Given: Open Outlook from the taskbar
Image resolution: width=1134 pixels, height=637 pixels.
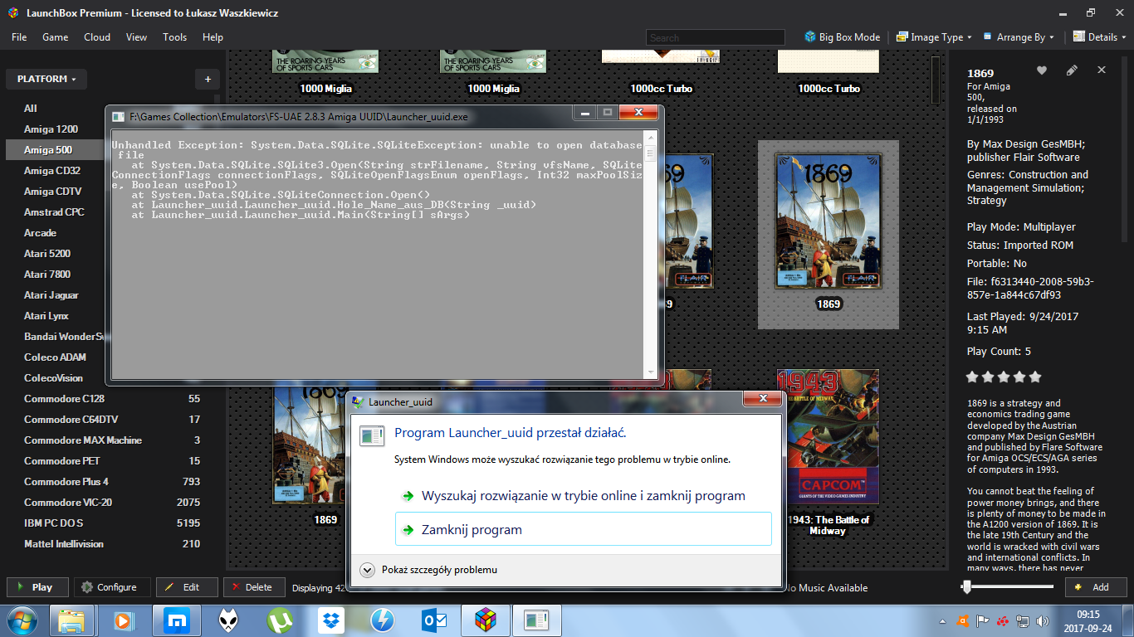Looking at the screenshot, I should tap(434, 620).
